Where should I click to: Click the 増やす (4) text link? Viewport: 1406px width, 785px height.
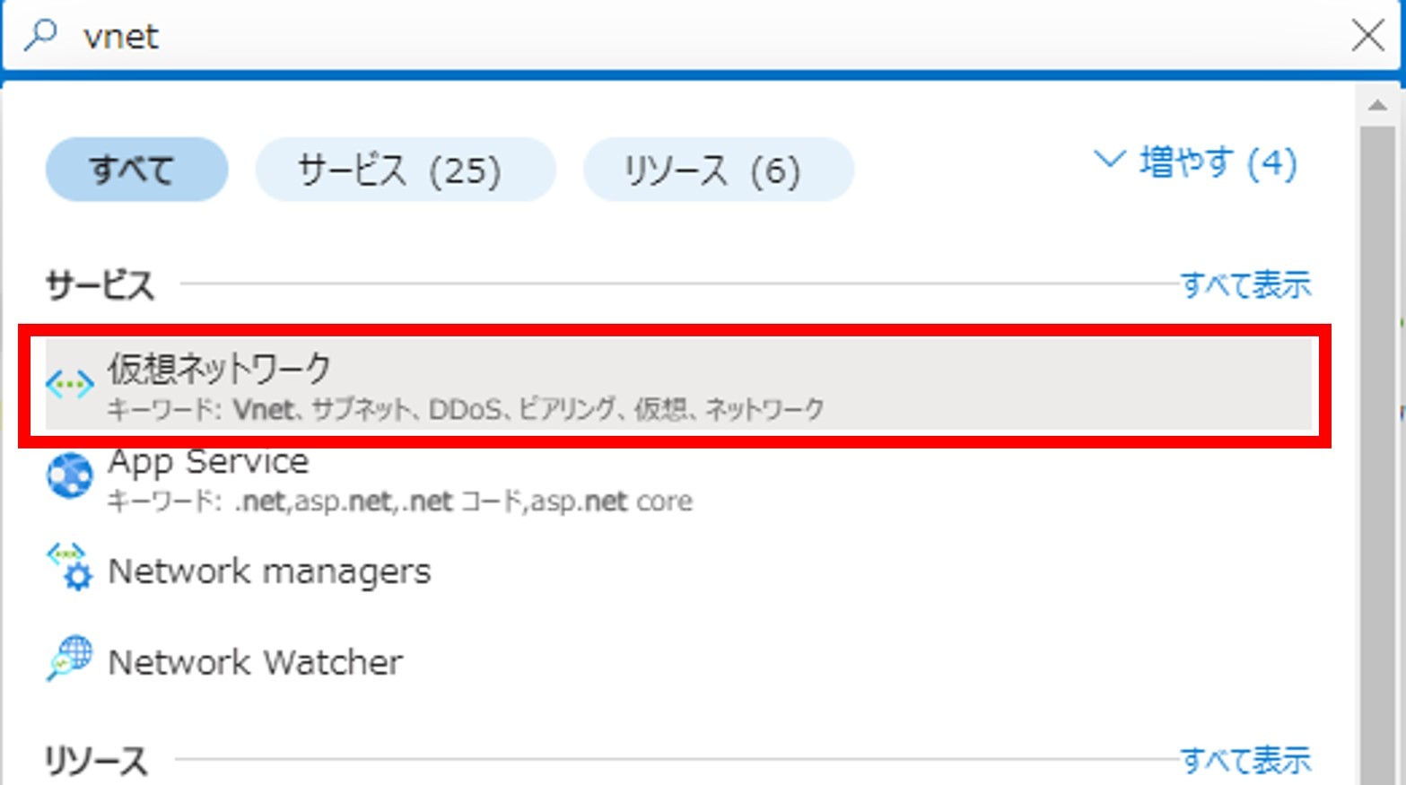click(x=1218, y=162)
